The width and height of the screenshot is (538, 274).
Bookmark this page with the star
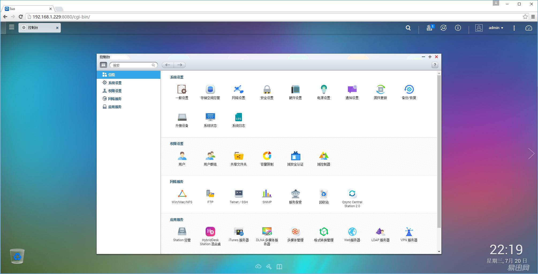(x=525, y=17)
